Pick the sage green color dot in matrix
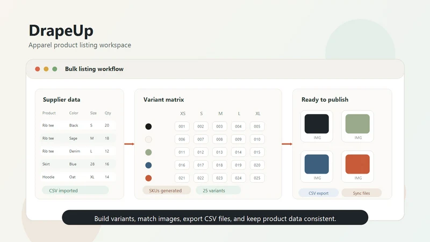Image resolution: width=430 pixels, height=242 pixels. point(148,152)
